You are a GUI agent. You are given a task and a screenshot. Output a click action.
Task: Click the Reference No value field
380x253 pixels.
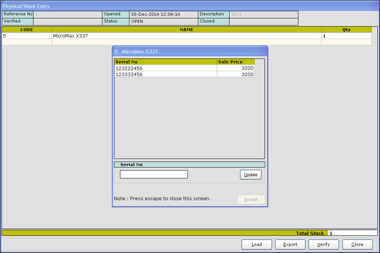[68, 14]
